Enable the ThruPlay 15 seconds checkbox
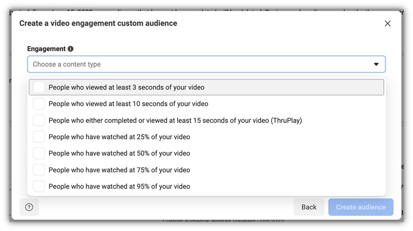 (x=39, y=120)
